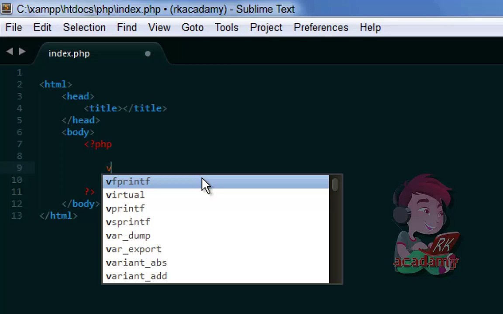Open the Project menu

click(x=266, y=27)
